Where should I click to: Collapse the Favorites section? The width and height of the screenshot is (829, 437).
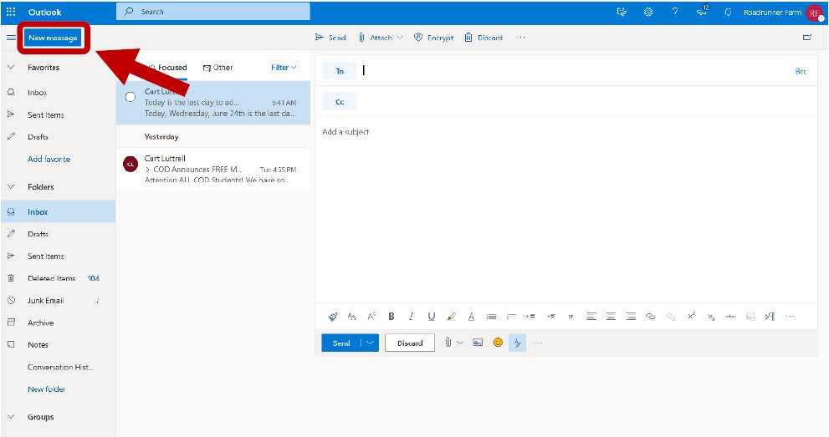[11, 68]
